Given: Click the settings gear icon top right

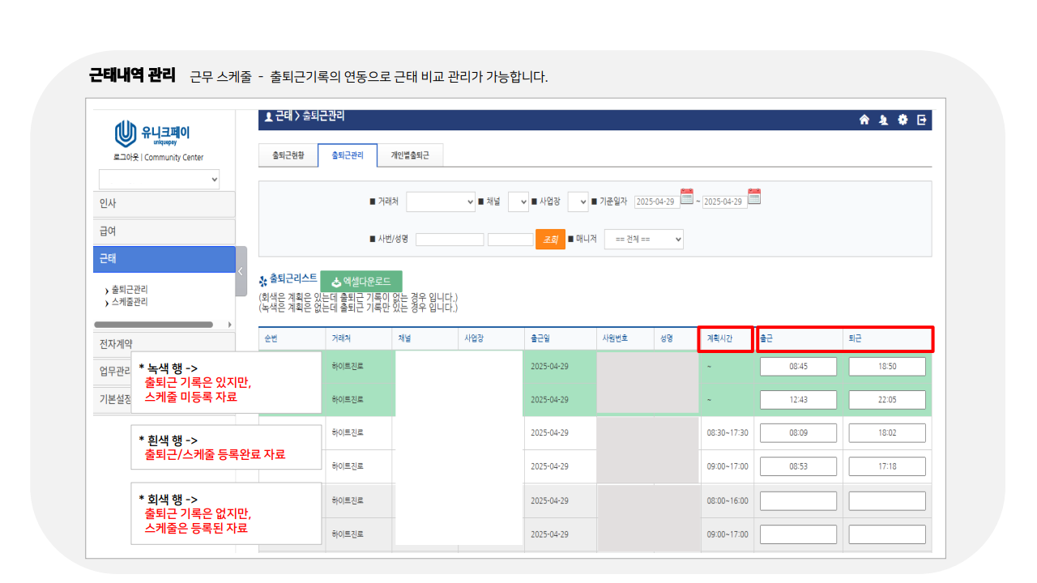Looking at the screenshot, I should (x=903, y=120).
